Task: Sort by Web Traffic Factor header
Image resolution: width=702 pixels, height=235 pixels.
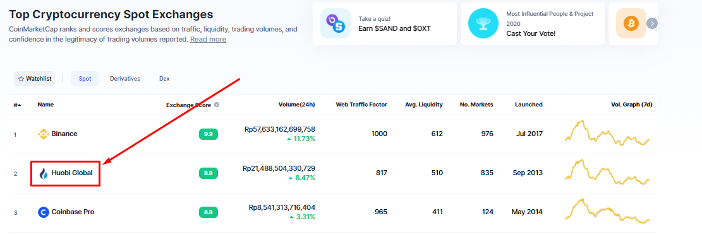Action: [x=361, y=105]
